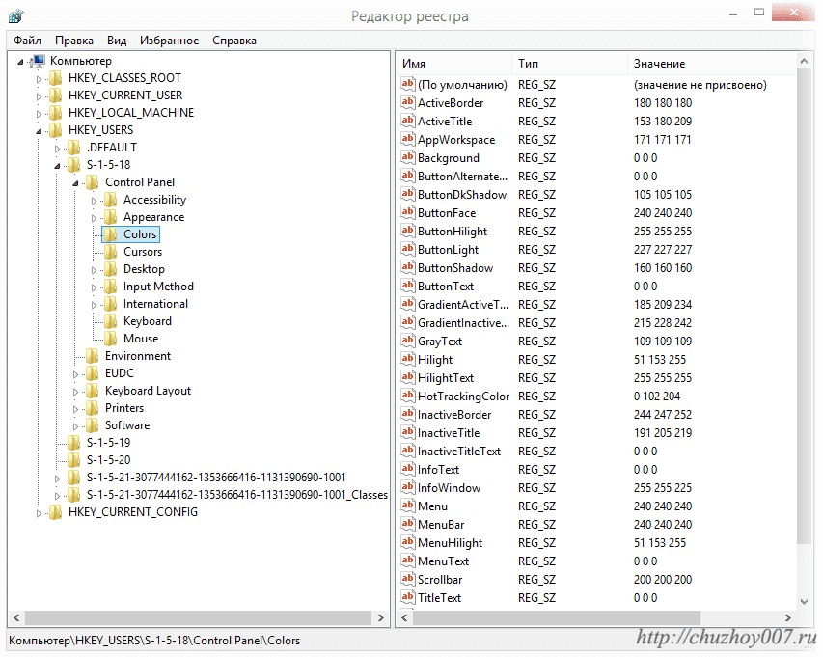Click the string icon beside MenuBar
823x657 pixels.
408,524
